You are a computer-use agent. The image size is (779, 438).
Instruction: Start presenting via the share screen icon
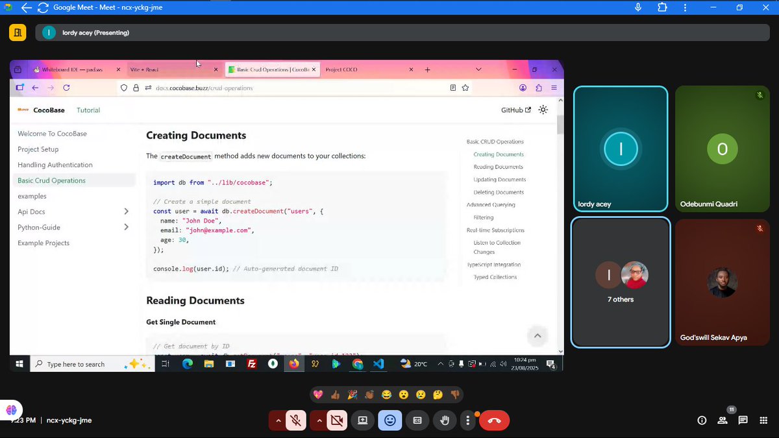click(x=363, y=420)
